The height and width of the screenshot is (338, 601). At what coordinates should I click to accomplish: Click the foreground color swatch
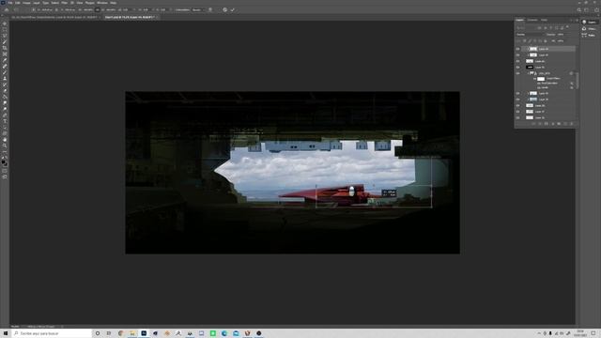coord(4,162)
